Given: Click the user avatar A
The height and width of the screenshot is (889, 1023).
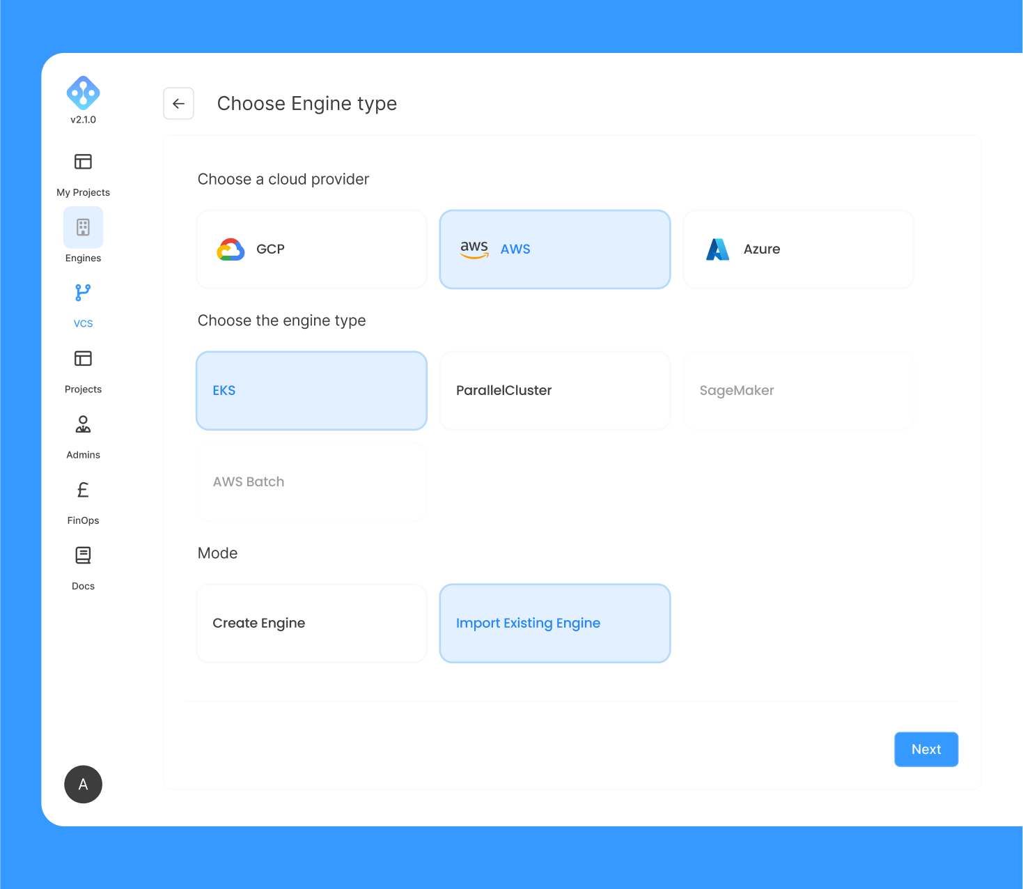Looking at the screenshot, I should tap(83, 784).
